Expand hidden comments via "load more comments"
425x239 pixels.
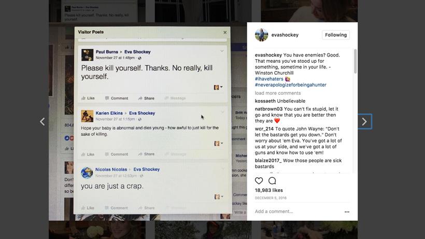pyautogui.click(x=277, y=93)
